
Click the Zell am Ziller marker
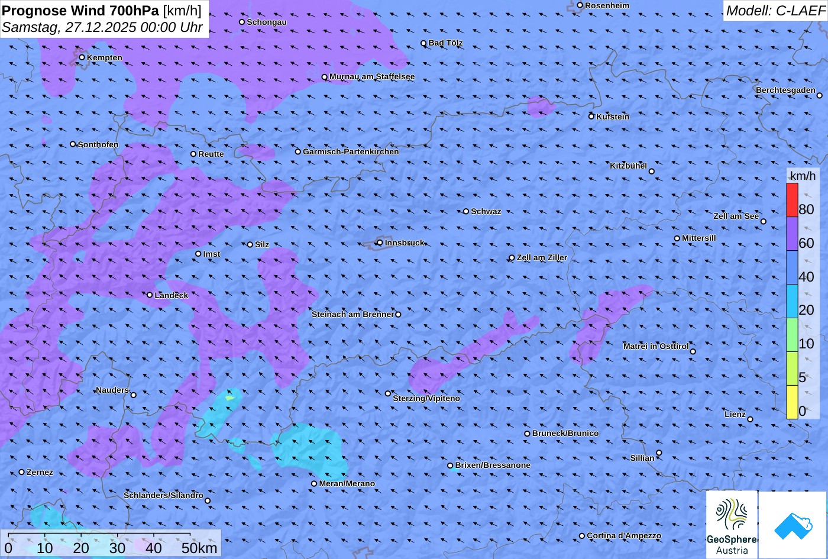(512, 258)
